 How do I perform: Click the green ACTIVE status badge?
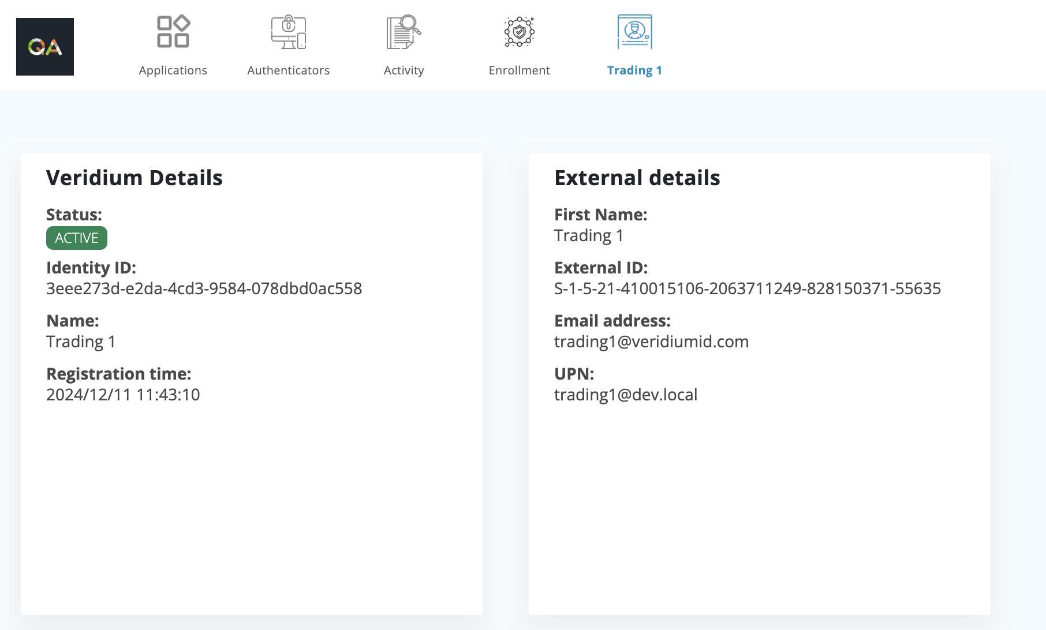77,238
